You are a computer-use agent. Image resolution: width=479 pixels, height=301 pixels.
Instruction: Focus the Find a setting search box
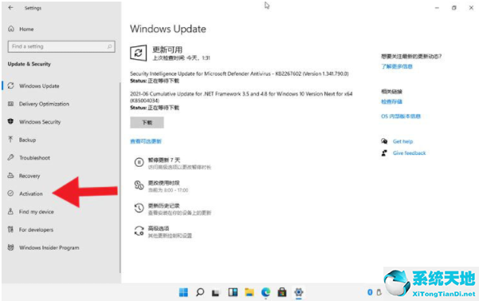click(61, 46)
